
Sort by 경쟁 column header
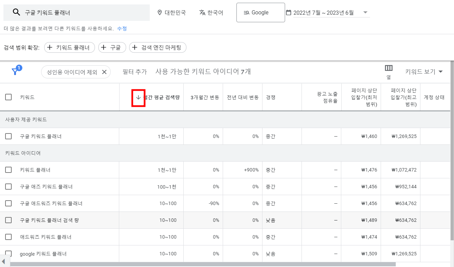coord(270,97)
